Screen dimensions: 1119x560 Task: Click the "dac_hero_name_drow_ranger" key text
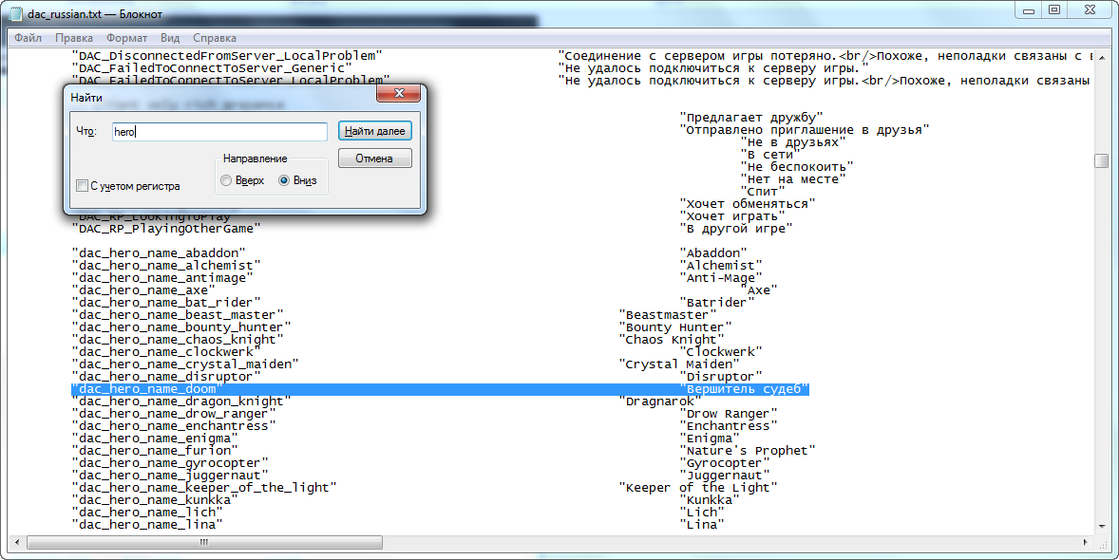coord(174,414)
